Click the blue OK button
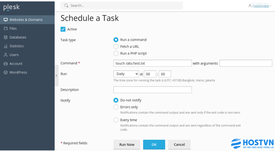The width and height of the screenshot is (275, 151). (x=154, y=145)
